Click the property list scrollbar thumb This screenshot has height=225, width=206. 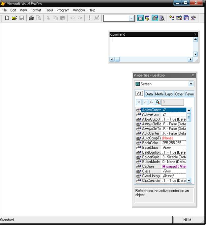[x=189, y=117]
